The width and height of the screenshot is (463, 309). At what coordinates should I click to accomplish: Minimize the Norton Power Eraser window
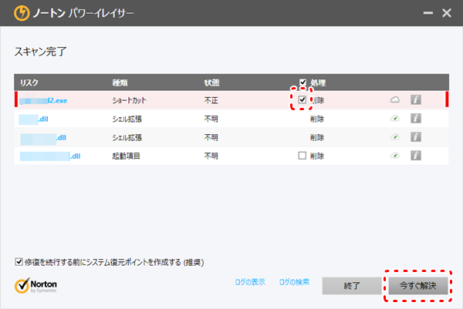coord(428,13)
